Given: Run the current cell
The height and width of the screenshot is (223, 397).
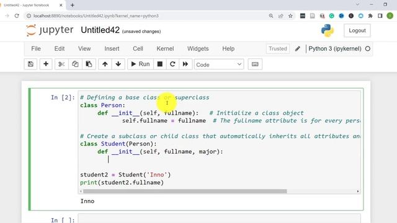Looking at the screenshot, I should point(140,64).
